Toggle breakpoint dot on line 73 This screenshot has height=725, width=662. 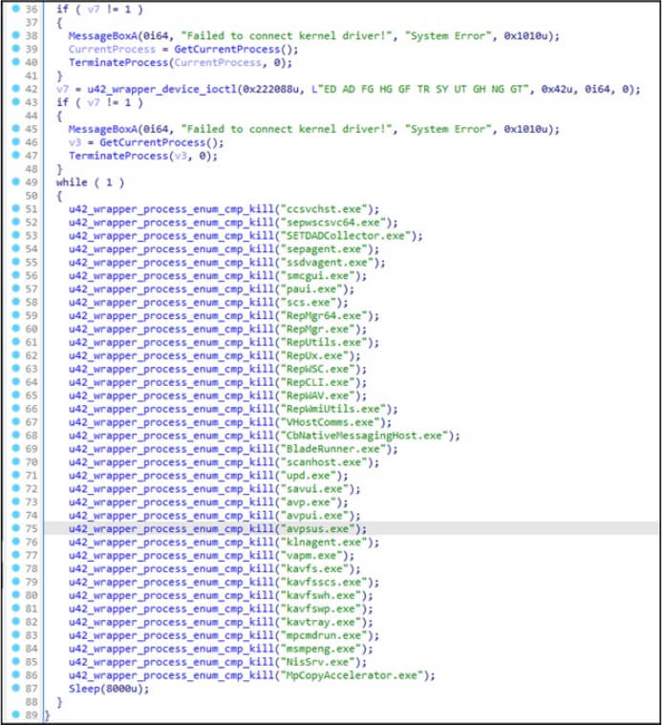15,501
